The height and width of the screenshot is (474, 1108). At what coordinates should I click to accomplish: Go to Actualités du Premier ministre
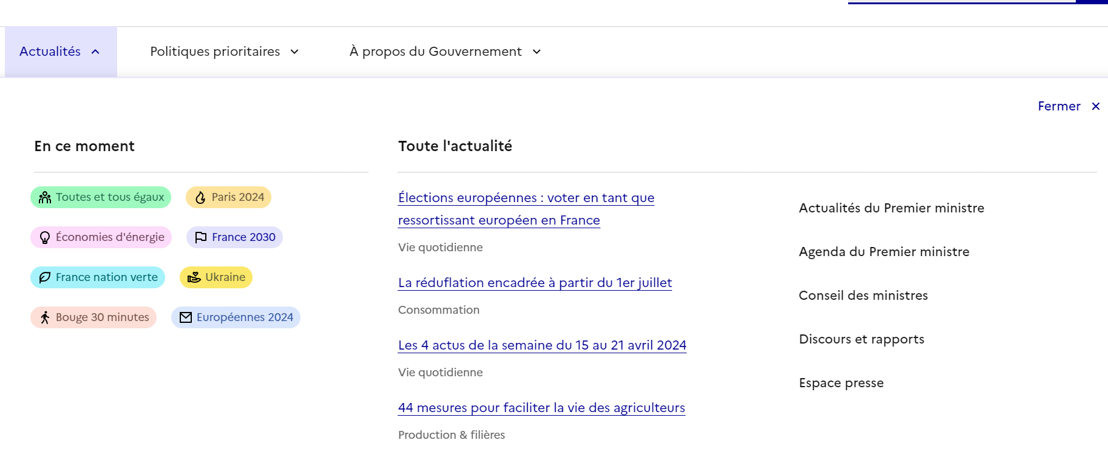point(891,208)
